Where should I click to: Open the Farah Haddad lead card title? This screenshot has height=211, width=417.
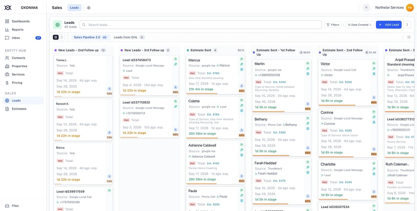[x=265, y=163]
